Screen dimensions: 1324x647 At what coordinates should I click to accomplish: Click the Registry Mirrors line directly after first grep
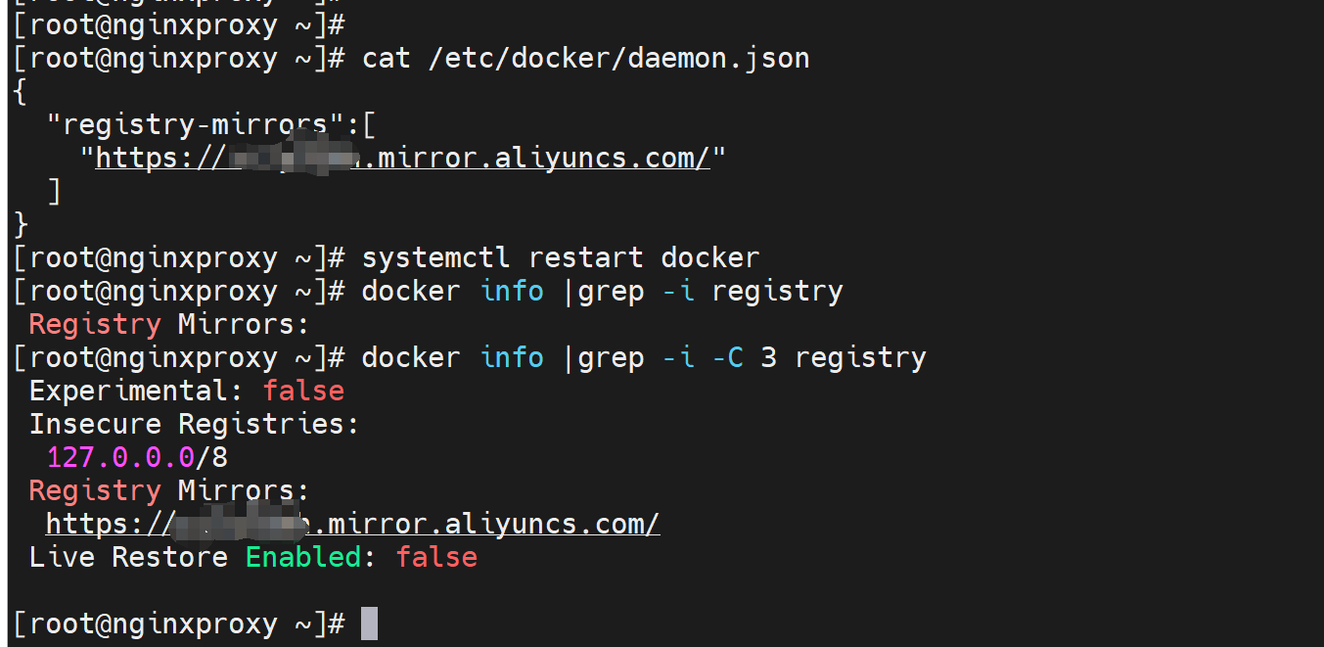[x=168, y=324]
